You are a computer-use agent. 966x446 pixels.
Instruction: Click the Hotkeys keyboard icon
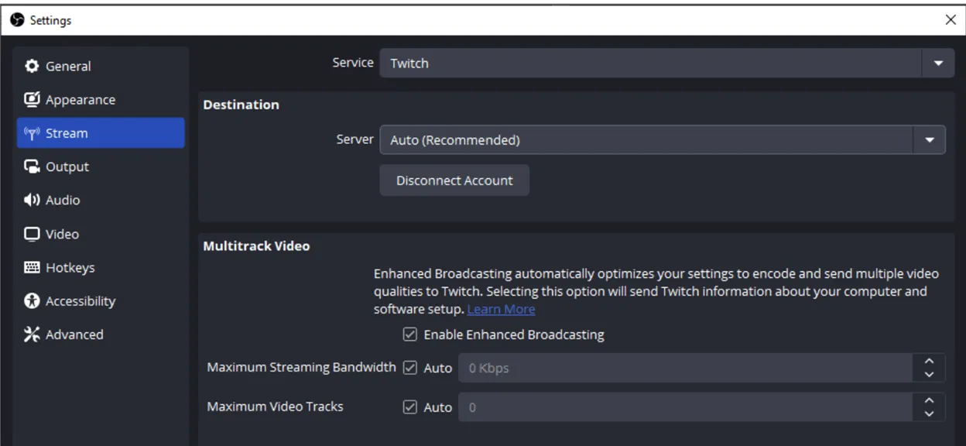point(32,268)
